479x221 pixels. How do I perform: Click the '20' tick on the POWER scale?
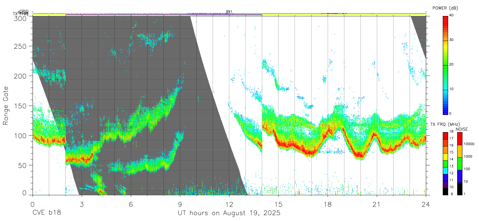pos(451,65)
